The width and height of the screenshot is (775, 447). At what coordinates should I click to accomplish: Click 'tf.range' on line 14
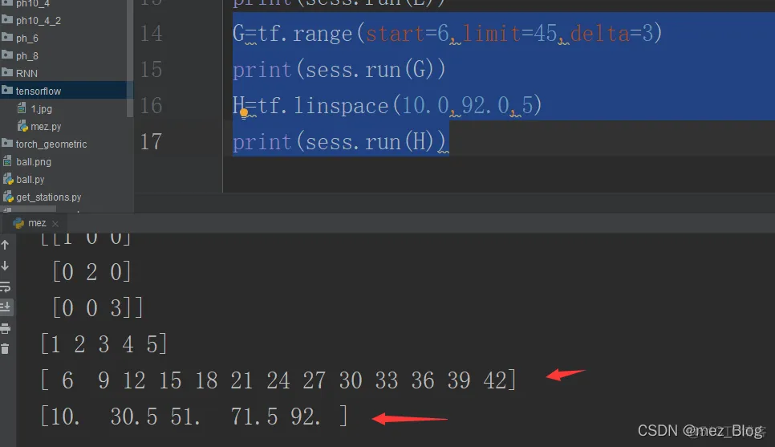coord(305,35)
